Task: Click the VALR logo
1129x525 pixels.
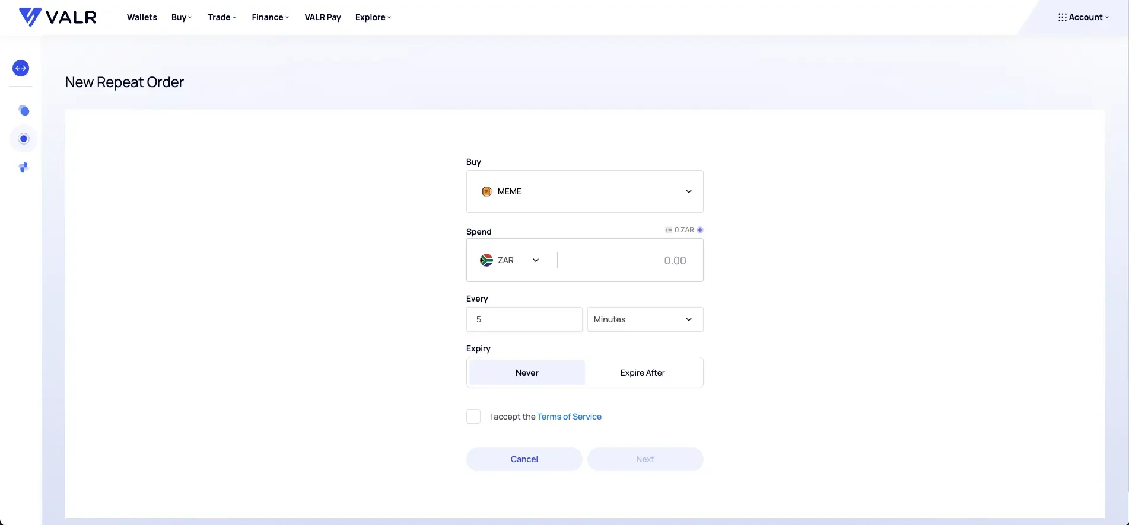Action: pyautogui.click(x=58, y=17)
